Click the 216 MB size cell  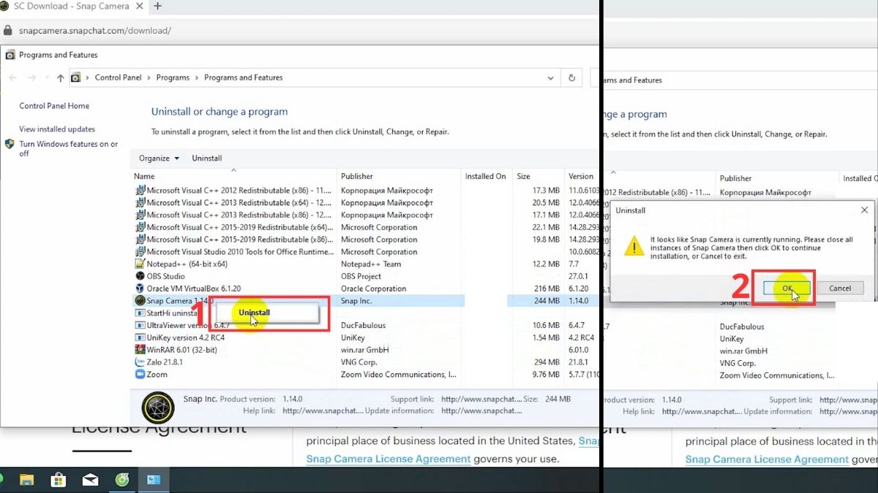[x=547, y=288]
